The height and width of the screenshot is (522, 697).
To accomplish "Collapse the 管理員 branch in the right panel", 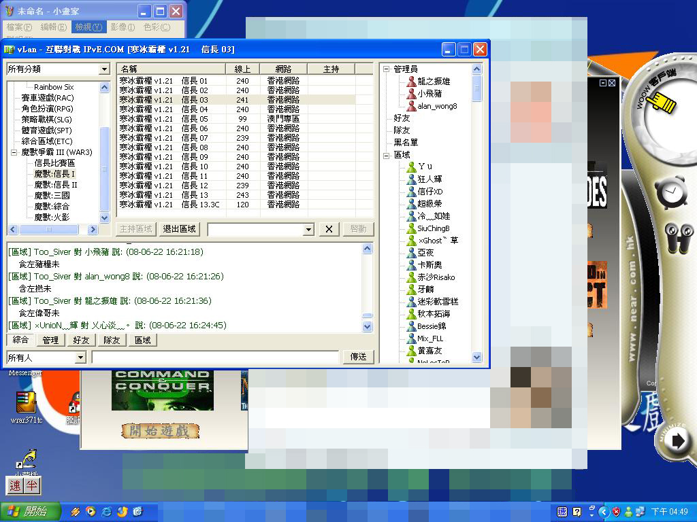I will (387, 69).
